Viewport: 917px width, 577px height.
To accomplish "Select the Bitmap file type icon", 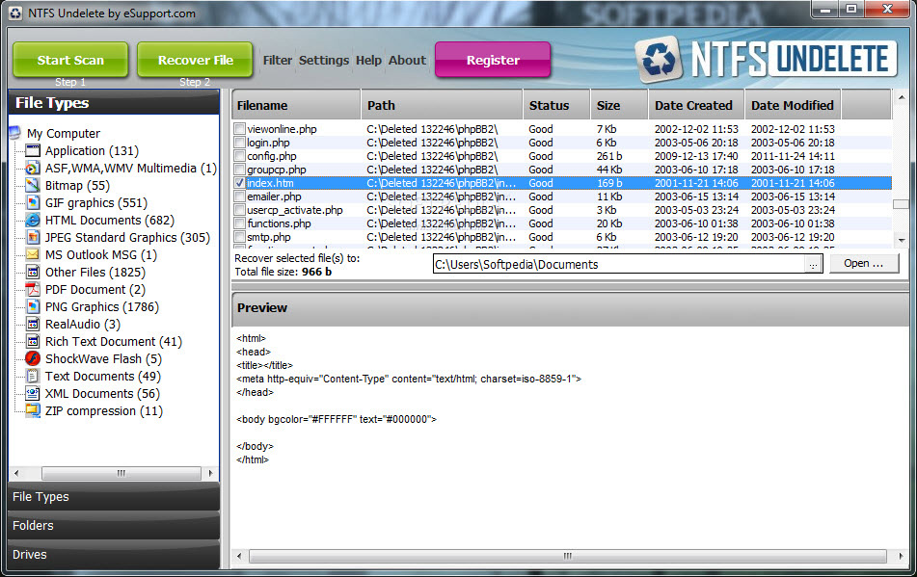I will (x=32, y=186).
